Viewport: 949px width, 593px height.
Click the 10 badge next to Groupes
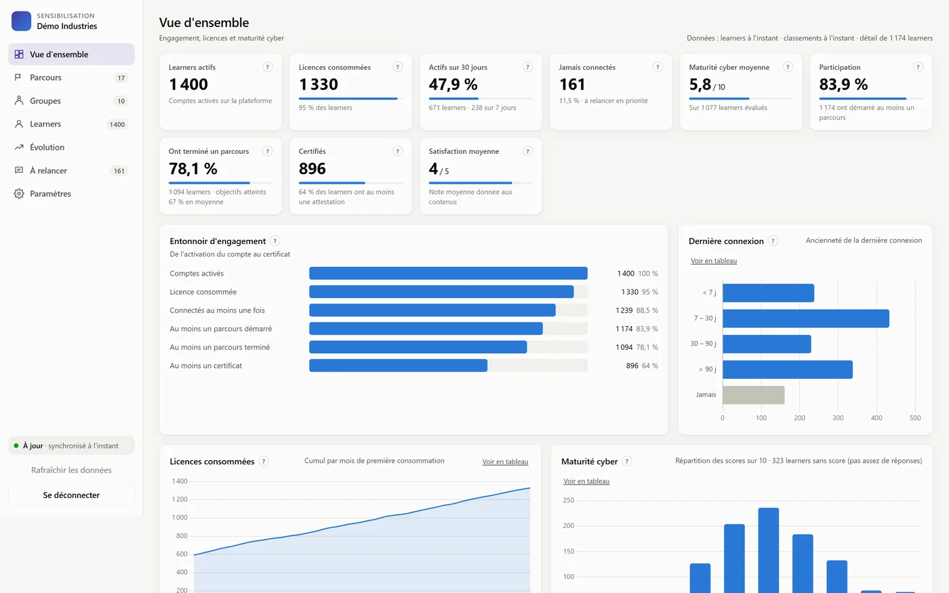click(121, 101)
